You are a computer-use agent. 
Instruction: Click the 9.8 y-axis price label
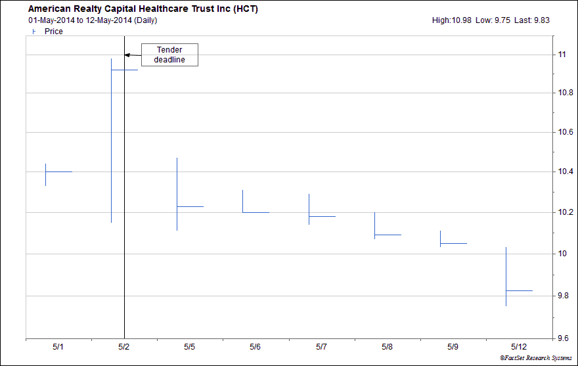coord(564,296)
